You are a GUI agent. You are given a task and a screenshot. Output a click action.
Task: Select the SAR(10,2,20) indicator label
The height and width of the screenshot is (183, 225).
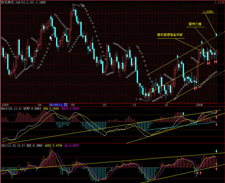25,2
